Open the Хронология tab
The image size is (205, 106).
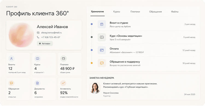click(x=97, y=12)
